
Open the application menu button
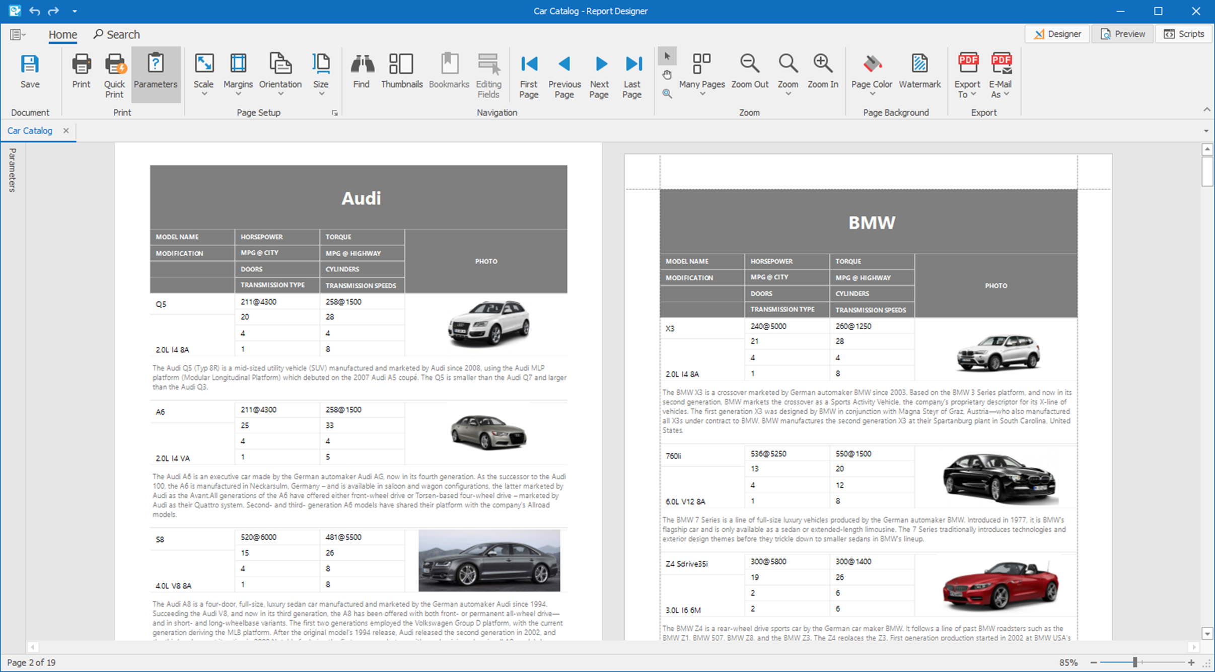pos(17,34)
